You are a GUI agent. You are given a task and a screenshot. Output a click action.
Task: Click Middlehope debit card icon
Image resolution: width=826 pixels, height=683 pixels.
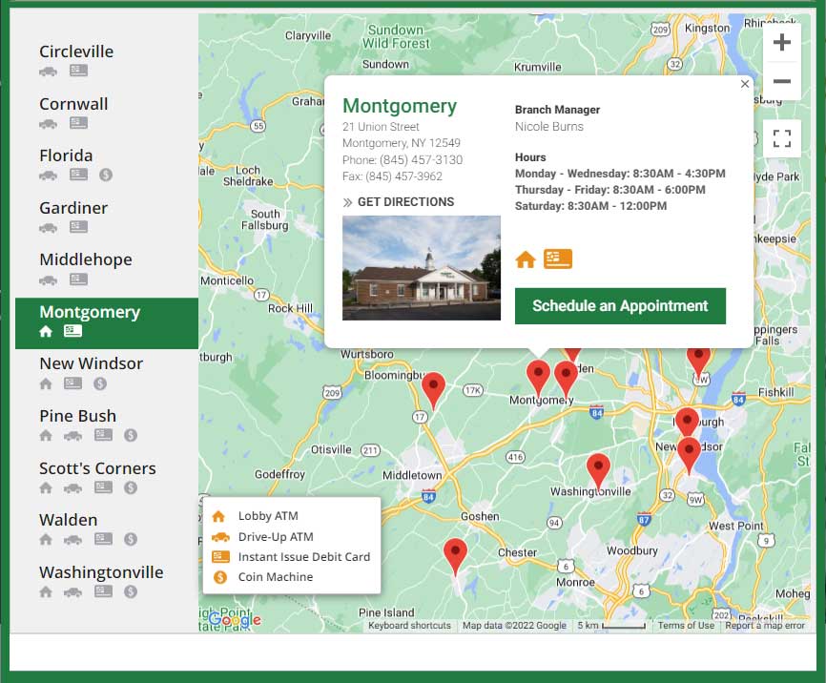78,279
